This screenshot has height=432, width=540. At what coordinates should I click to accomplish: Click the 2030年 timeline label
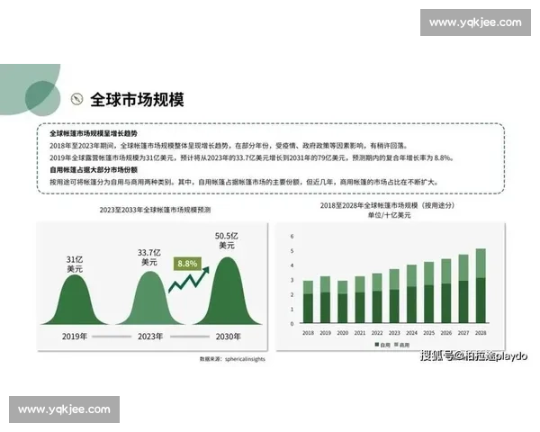[x=228, y=337]
